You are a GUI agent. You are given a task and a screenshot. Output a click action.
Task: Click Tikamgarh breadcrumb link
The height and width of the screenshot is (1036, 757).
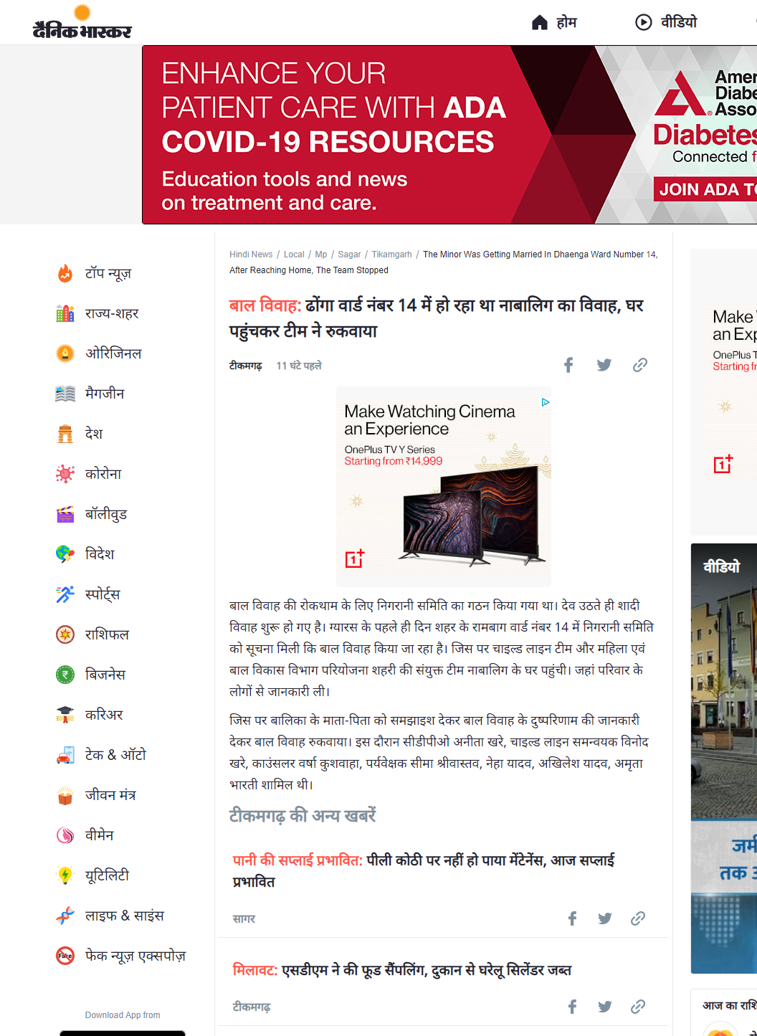(391, 255)
